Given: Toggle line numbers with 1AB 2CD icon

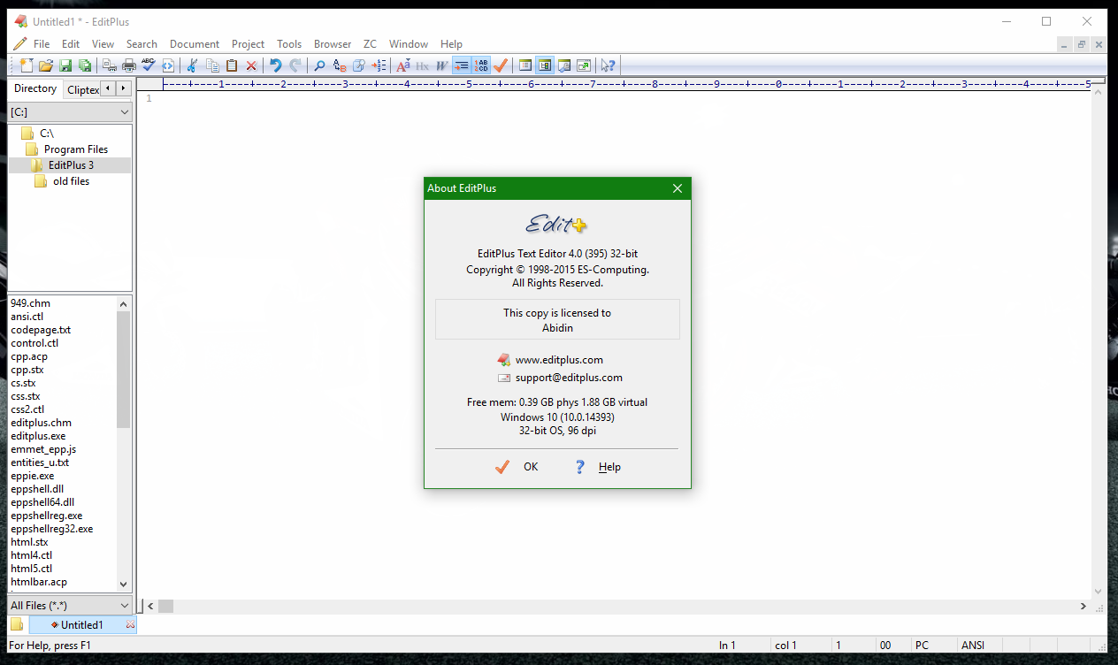Looking at the screenshot, I should tap(480, 65).
